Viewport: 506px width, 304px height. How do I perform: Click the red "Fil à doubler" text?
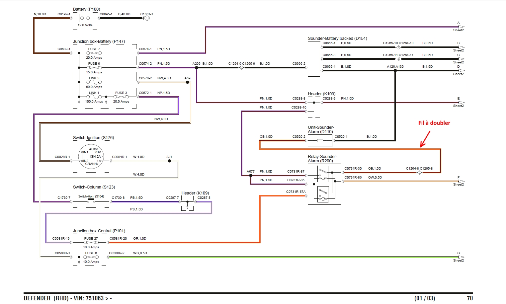434,123
